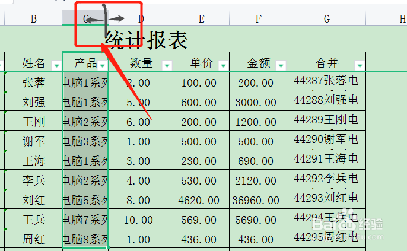The image size is (407, 251).
Task: Select column H header
Action: (387, 18)
